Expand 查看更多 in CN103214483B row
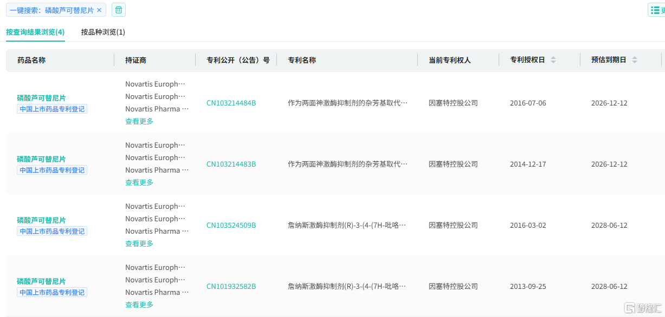This screenshot has height=317, width=665. 139,182
